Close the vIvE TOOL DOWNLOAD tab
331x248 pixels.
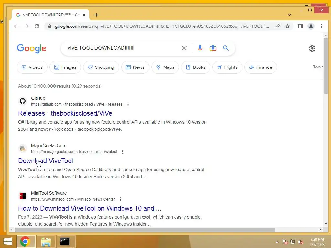[x=84, y=15]
